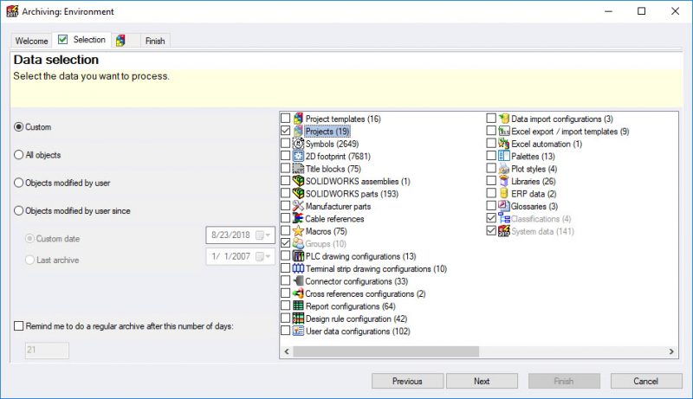Image resolution: width=693 pixels, height=399 pixels.
Task: Enable the Symbols (2649) checkbox
Action: click(286, 144)
